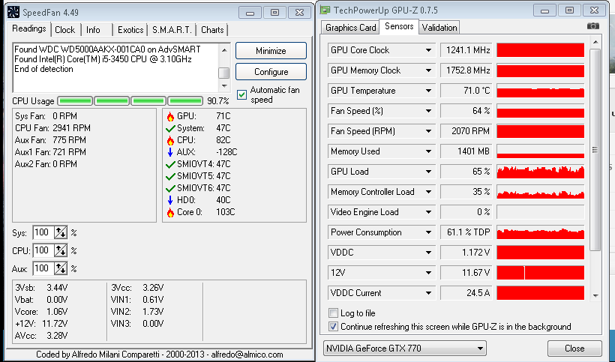Screen dimensions: 615x362
Task: Open the GPU-Z Graphics Card tab
Action: [351, 28]
